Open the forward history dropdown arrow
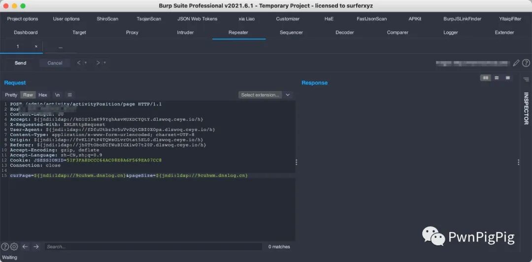The height and width of the screenshot is (262, 532). 105,63
